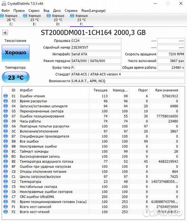Click status icon for Всего хост-записей row
Image resolution: width=187 pixels, height=222 pixels.
click(6, 206)
